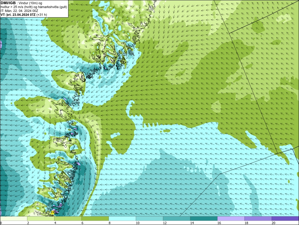Click the 'hviður > 25 m/s' legend description line
The width and height of the screenshot is (299, 225).
point(34,7)
